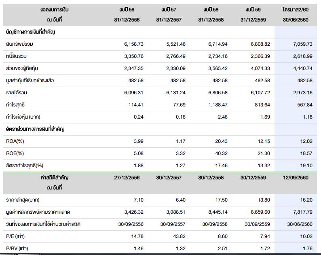The height and width of the screenshot is (255, 321).
Task: Click equity value 3,565.42
Action: [x=218, y=68]
